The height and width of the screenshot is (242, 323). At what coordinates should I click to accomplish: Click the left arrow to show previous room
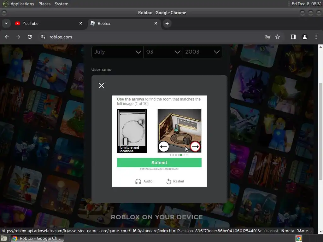click(x=164, y=147)
